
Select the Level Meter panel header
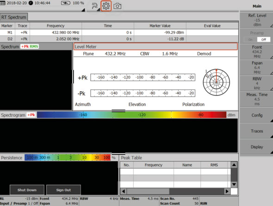[155, 47]
